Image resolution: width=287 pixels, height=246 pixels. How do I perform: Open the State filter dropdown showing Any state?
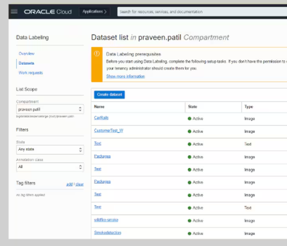coord(50,150)
